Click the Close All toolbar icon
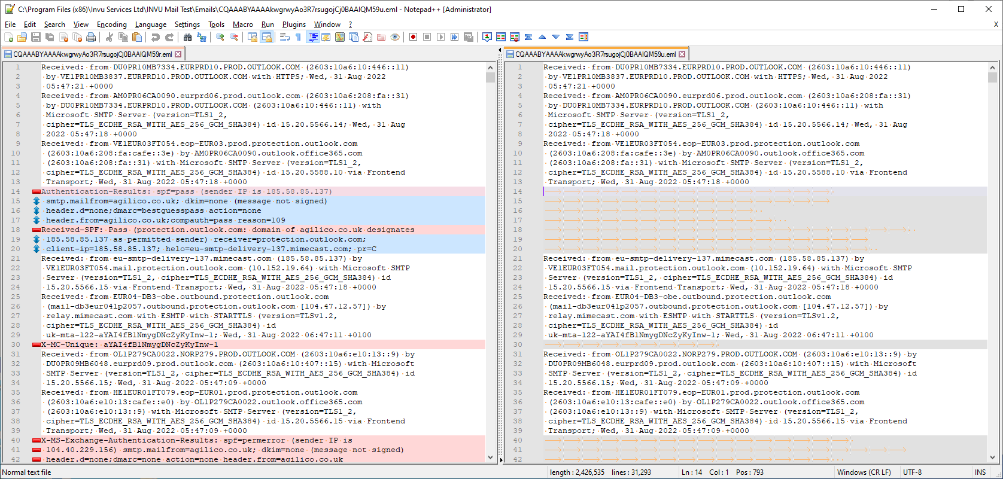 [77, 37]
